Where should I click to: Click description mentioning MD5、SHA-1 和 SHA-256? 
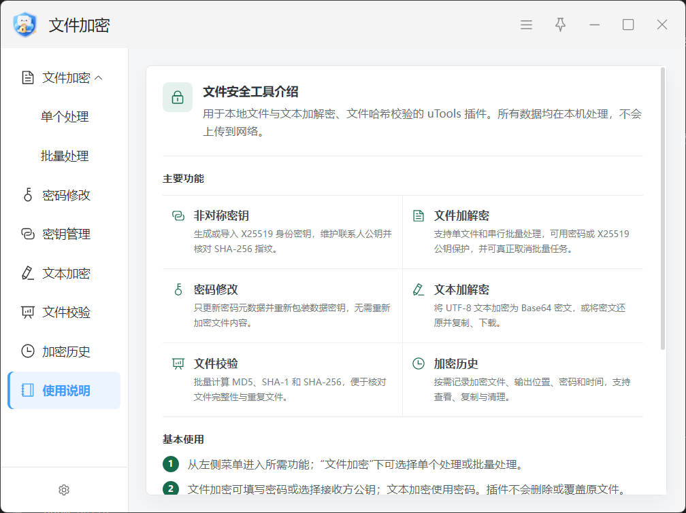click(291, 389)
